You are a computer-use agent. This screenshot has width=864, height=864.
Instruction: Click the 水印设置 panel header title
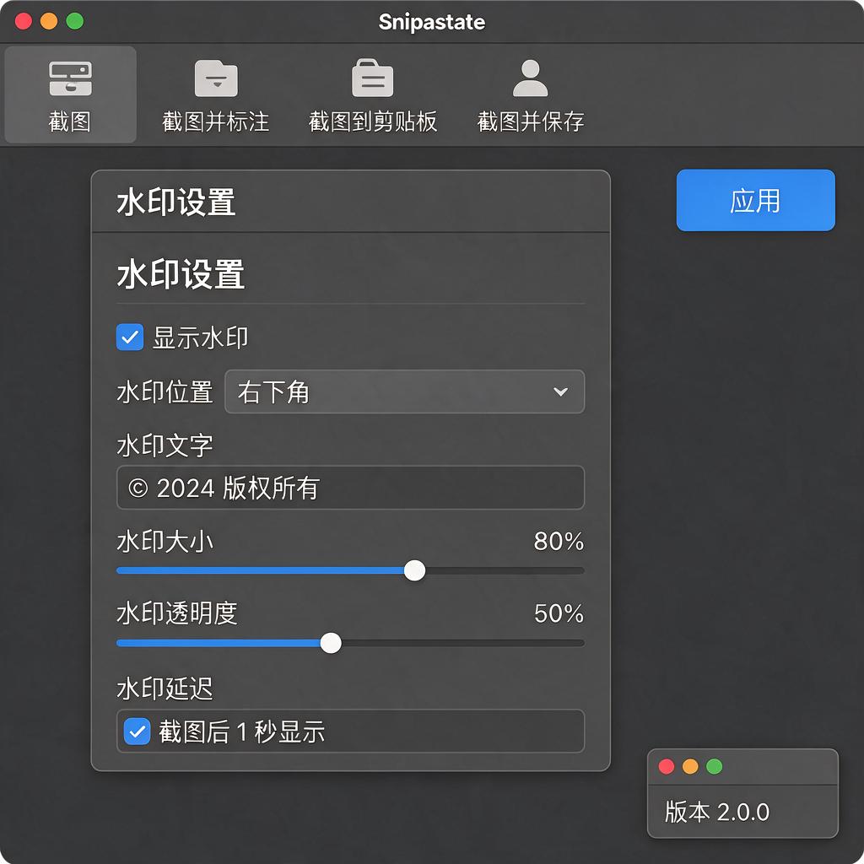176,202
